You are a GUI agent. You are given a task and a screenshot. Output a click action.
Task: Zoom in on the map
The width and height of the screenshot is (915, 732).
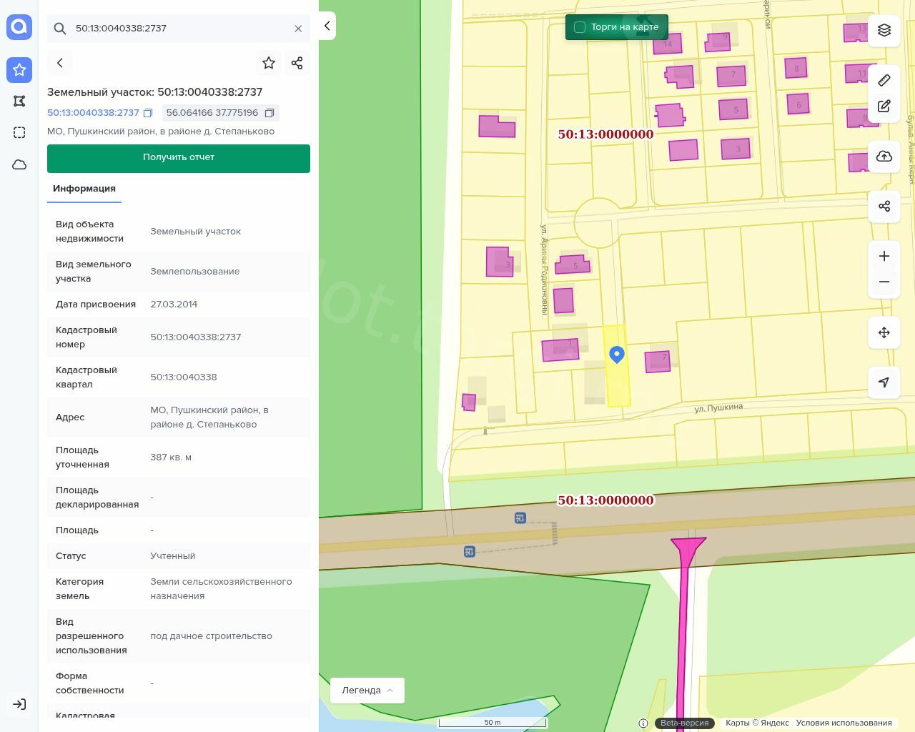point(884,257)
